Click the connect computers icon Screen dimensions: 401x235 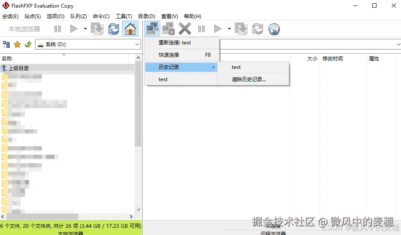coord(152,29)
